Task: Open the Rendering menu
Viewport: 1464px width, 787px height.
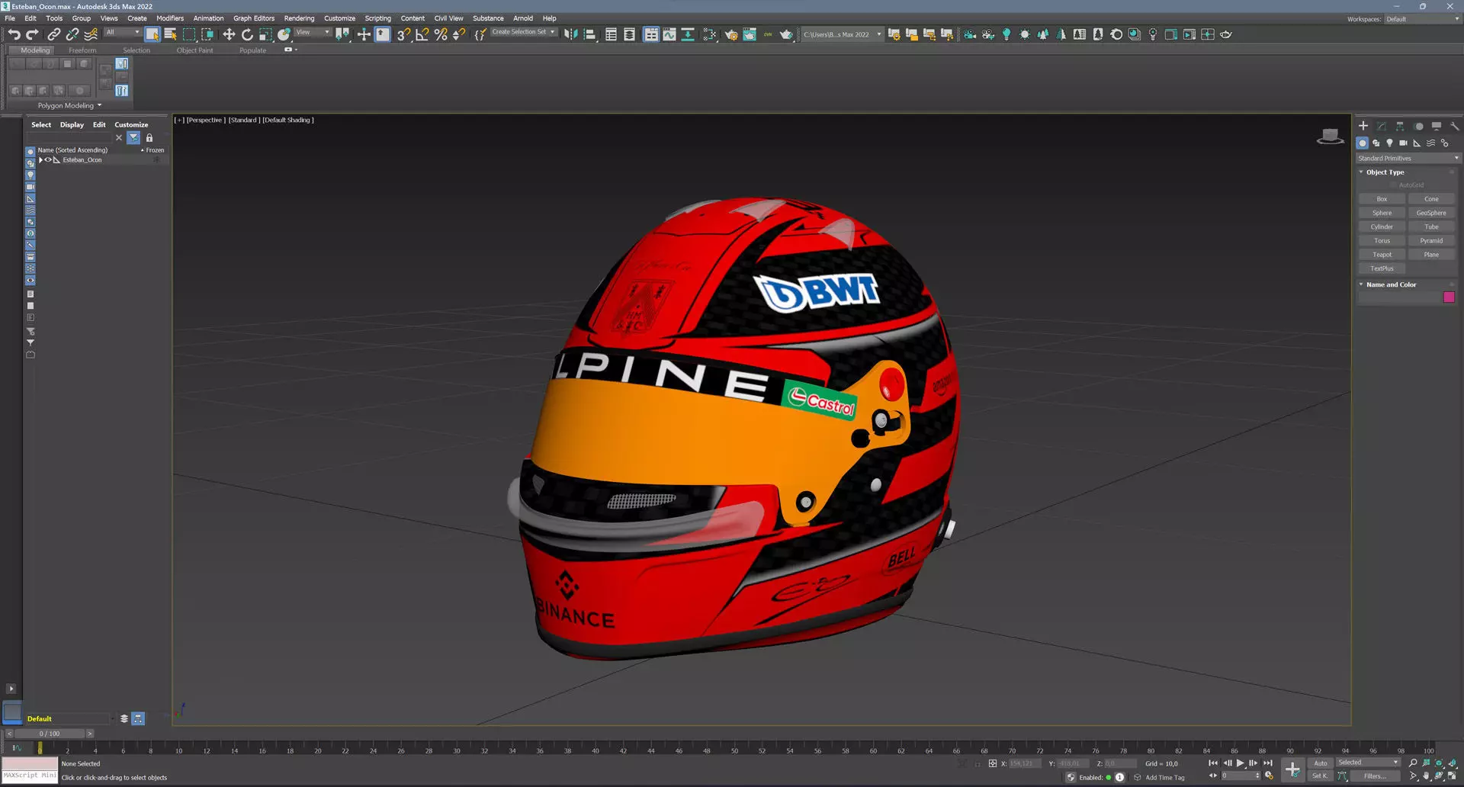Action: [x=299, y=18]
